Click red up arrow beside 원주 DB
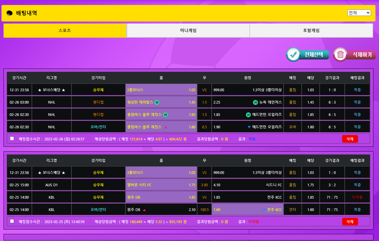379x241 pixels. click(x=144, y=210)
